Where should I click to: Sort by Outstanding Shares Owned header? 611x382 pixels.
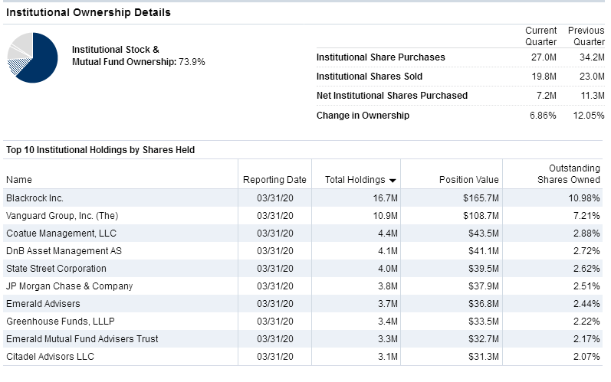pos(569,174)
